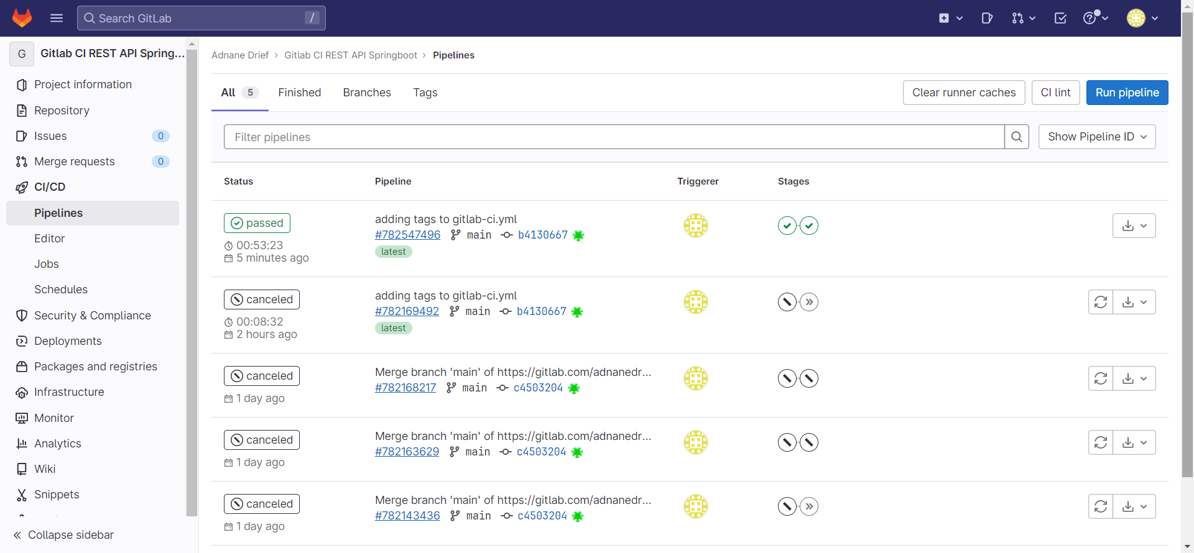Expand artifacts download dropdown for passed pipeline
The width and height of the screenshot is (1194, 553).
pyautogui.click(x=1134, y=226)
